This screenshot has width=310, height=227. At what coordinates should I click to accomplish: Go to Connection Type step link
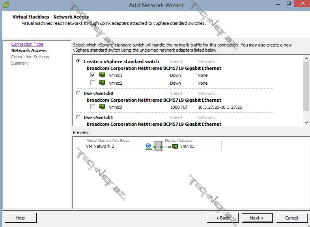pyautogui.click(x=27, y=45)
